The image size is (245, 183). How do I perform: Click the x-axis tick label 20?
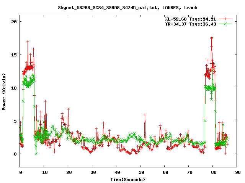[69, 172]
